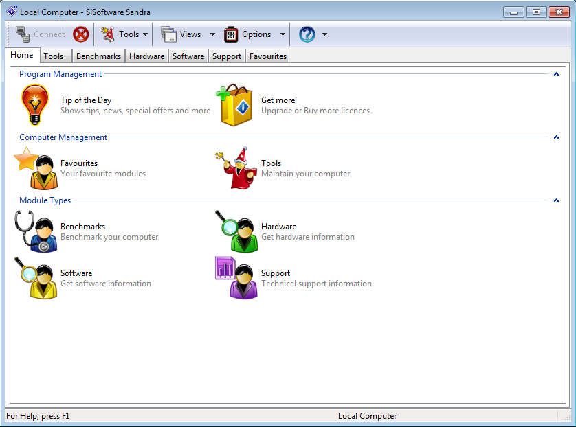Click the Tools label in the toolbar
The image size is (576, 427).
click(x=129, y=34)
